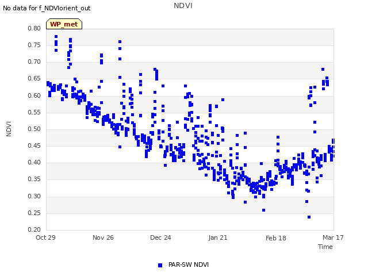The height and width of the screenshot is (276, 368).
Task: Click the 0.25 y-axis tick label
Action: pyautogui.click(x=34, y=213)
